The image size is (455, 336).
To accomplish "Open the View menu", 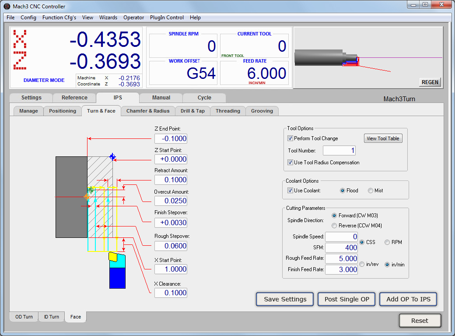I will [x=87, y=18].
